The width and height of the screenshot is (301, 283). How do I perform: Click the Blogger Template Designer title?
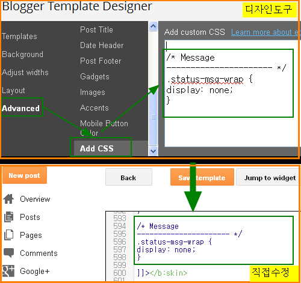[77, 7]
